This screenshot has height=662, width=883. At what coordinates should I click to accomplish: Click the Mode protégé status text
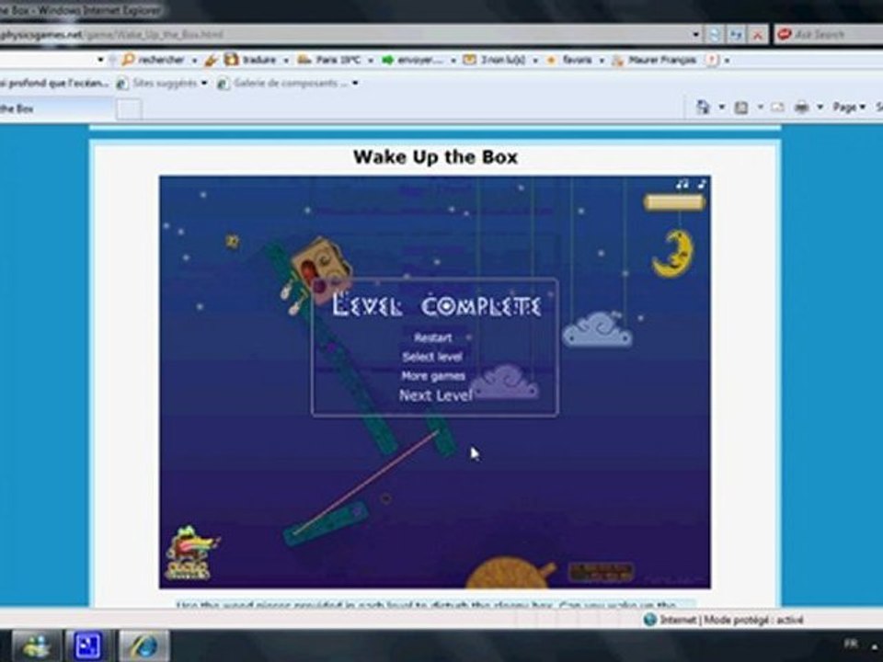[753, 620]
